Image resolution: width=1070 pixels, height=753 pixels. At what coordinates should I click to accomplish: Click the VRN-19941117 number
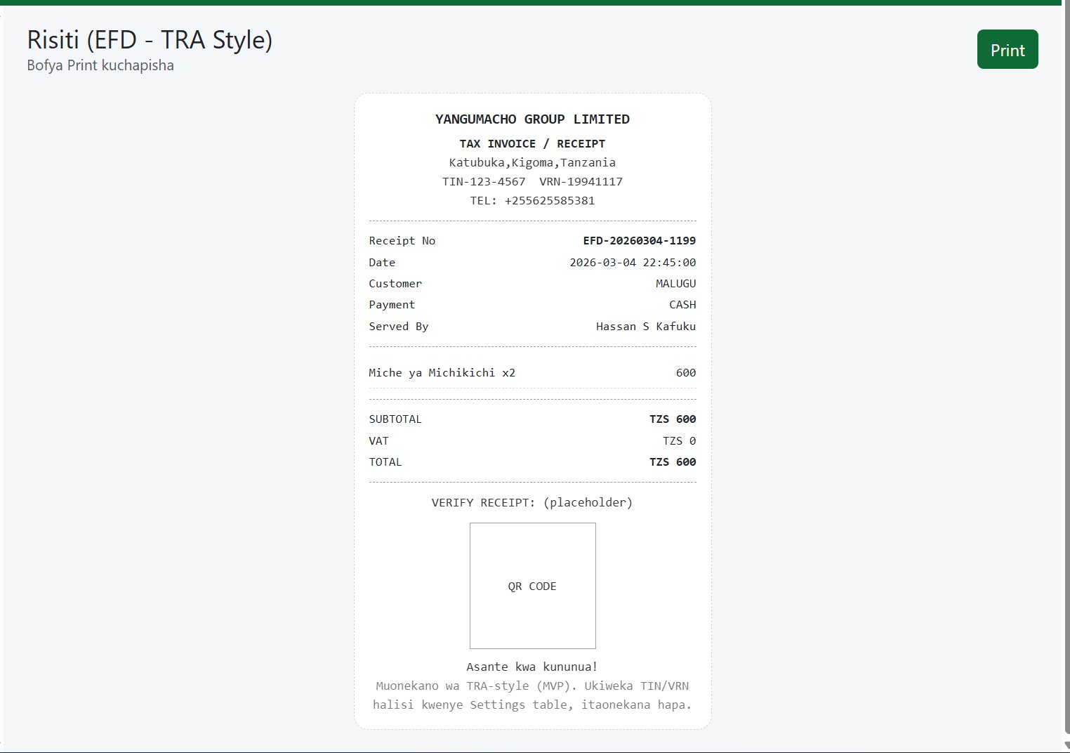click(x=581, y=181)
